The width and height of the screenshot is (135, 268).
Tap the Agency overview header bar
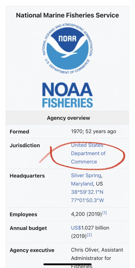67,118
